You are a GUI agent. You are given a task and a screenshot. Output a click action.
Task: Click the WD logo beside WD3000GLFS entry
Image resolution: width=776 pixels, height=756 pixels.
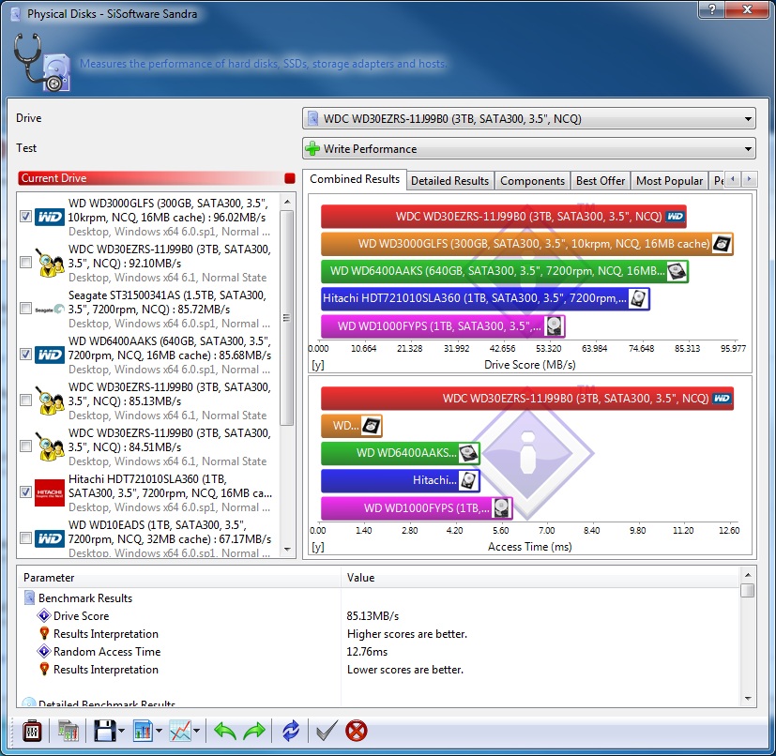click(50, 217)
